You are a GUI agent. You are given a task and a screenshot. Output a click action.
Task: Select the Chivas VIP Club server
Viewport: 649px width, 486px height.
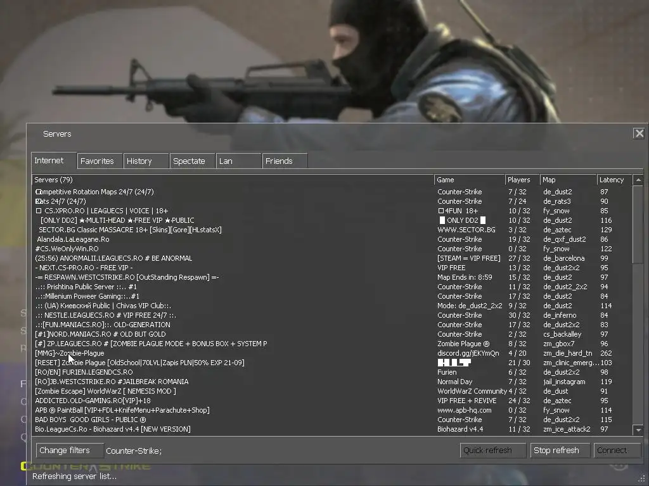coord(332,306)
